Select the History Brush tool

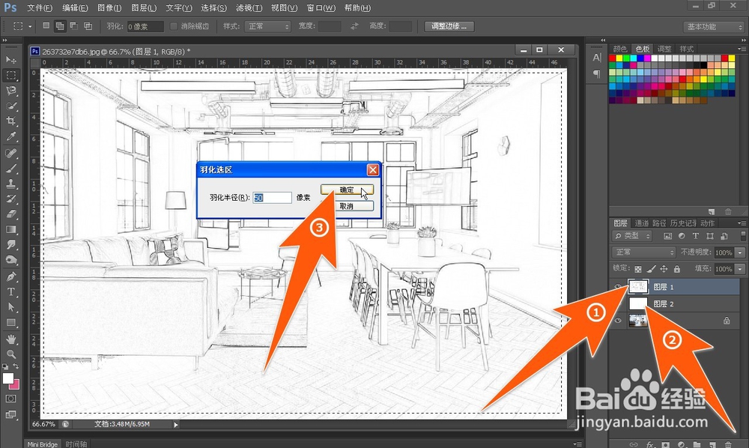[11, 199]
